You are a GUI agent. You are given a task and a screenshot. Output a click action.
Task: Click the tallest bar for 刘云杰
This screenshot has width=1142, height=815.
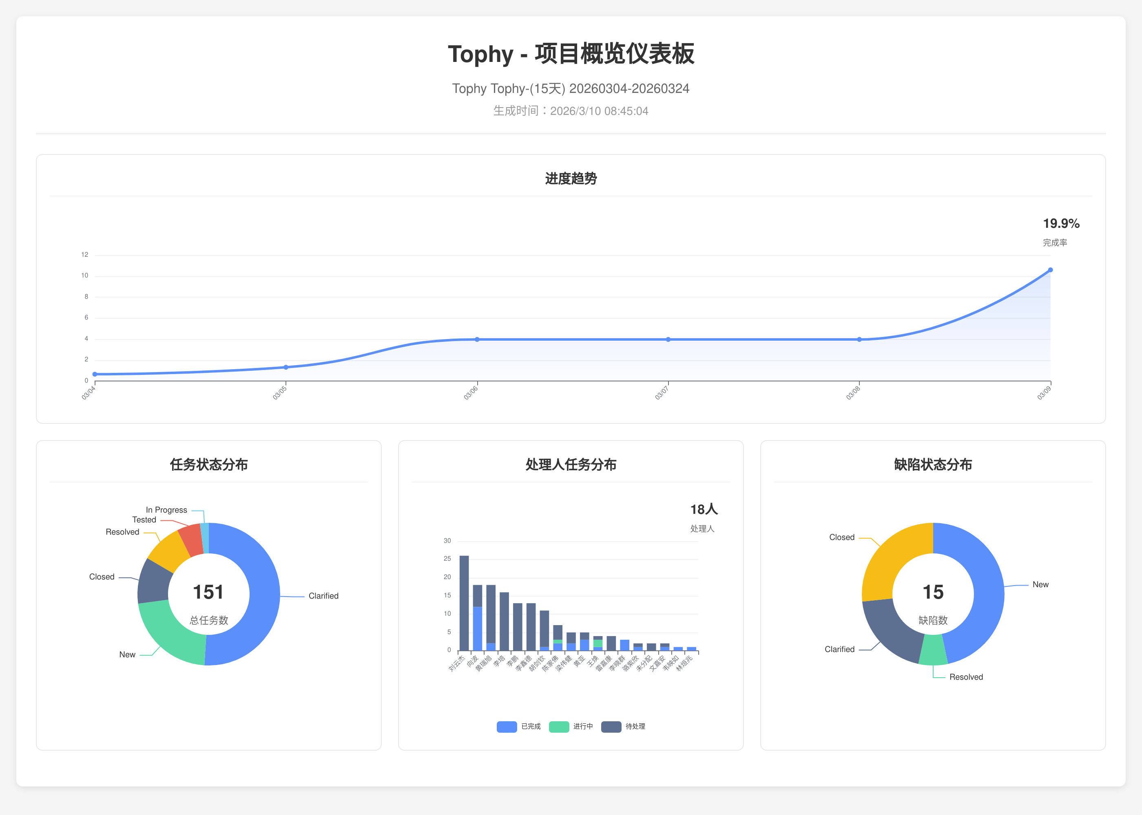(x=464, y=602)
